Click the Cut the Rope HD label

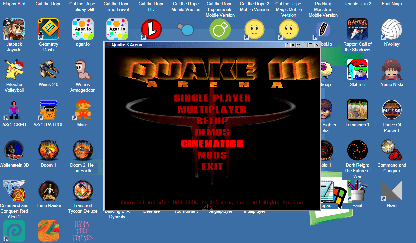pos(151,7)
